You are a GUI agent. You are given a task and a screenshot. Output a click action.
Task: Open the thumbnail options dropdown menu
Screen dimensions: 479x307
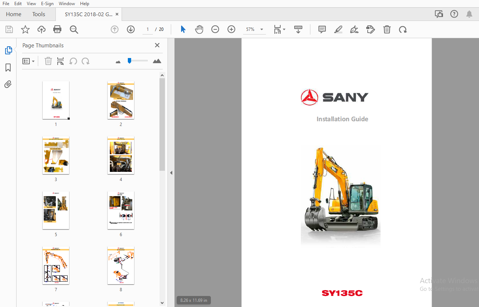(x=28, y=61)
